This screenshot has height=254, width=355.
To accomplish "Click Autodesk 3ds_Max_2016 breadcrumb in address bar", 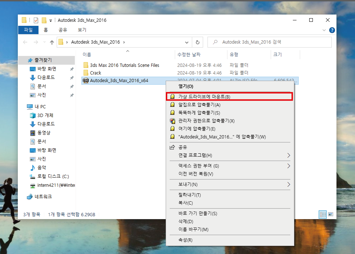I will [95, 42].
